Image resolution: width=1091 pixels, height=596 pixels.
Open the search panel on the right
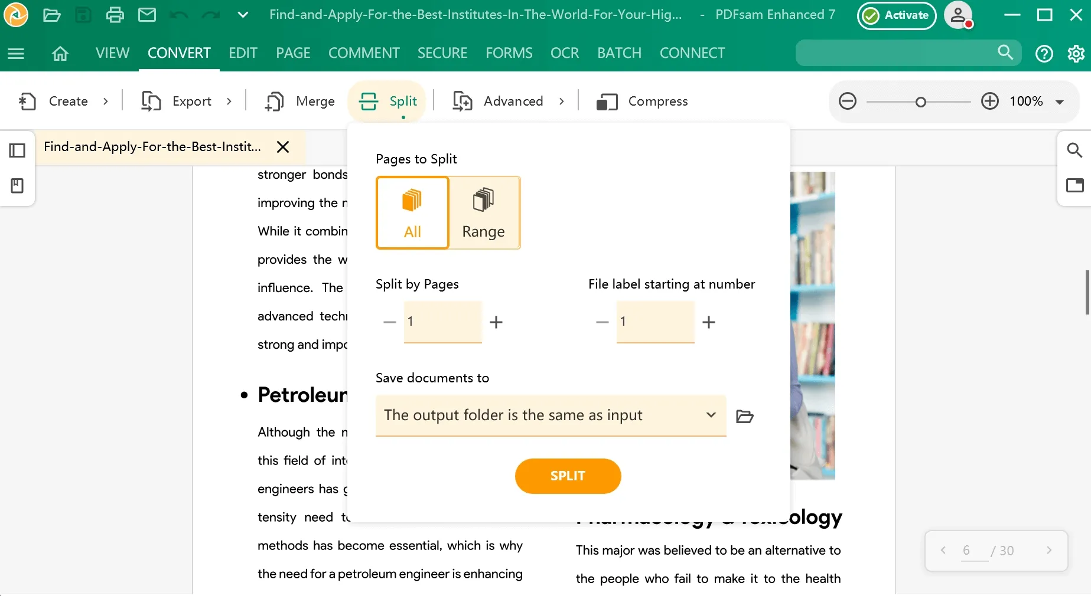coord(1074,150)
